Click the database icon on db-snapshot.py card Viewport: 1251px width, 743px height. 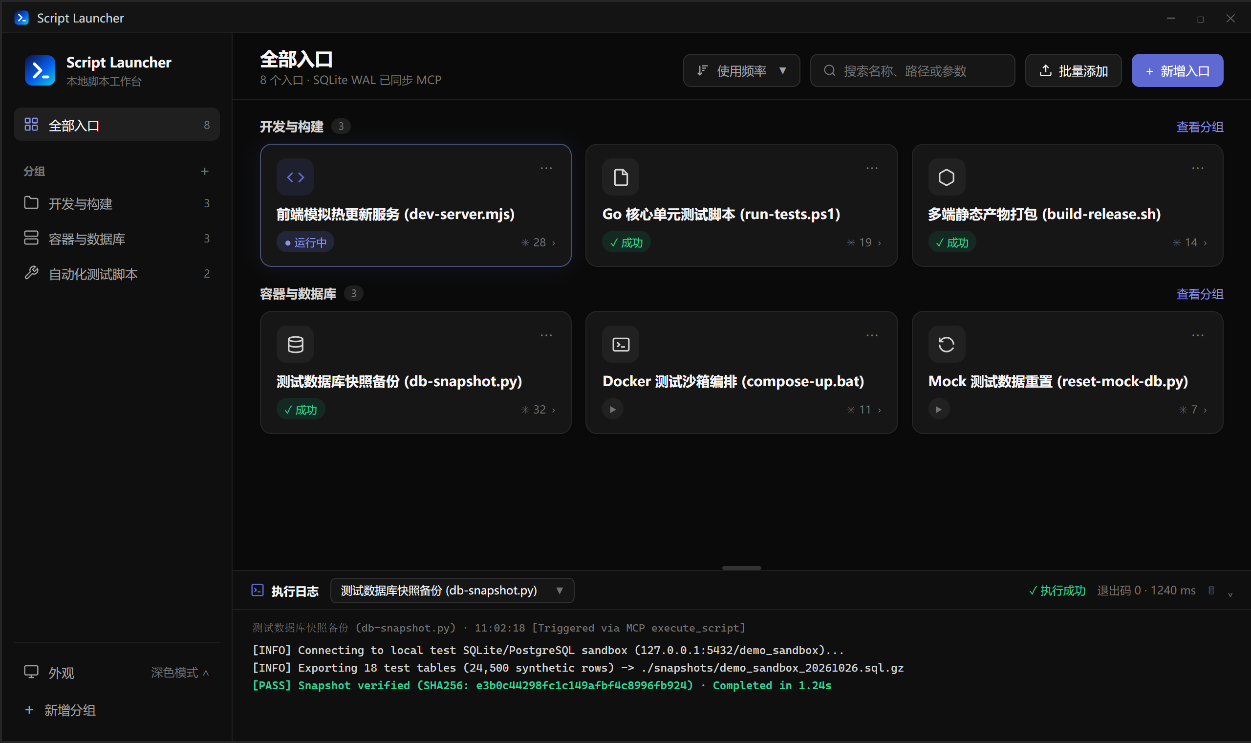295,345
